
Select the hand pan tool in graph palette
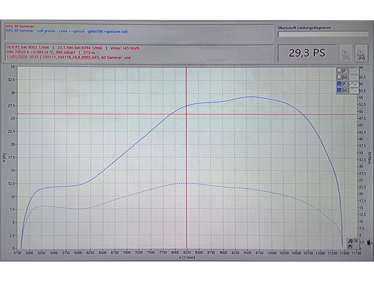pos(350,246)
